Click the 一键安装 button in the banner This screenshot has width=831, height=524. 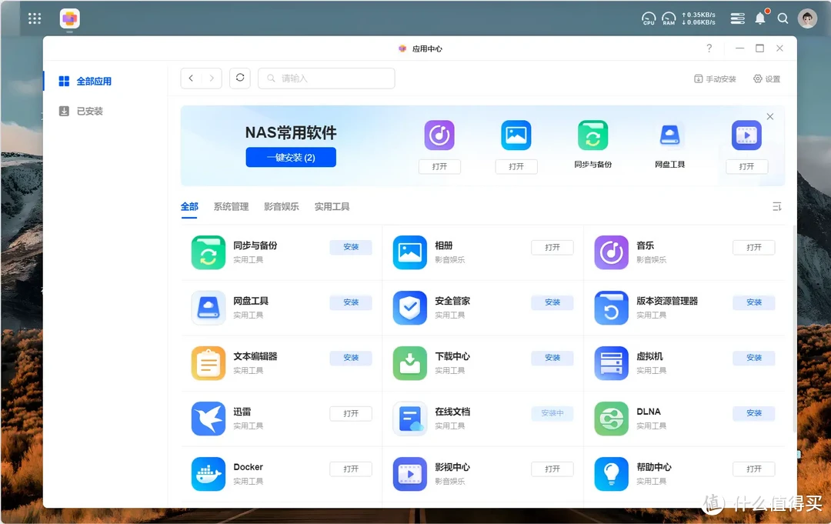click(x=291, y=157)
